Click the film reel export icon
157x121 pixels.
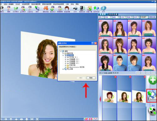pos(152,111)
